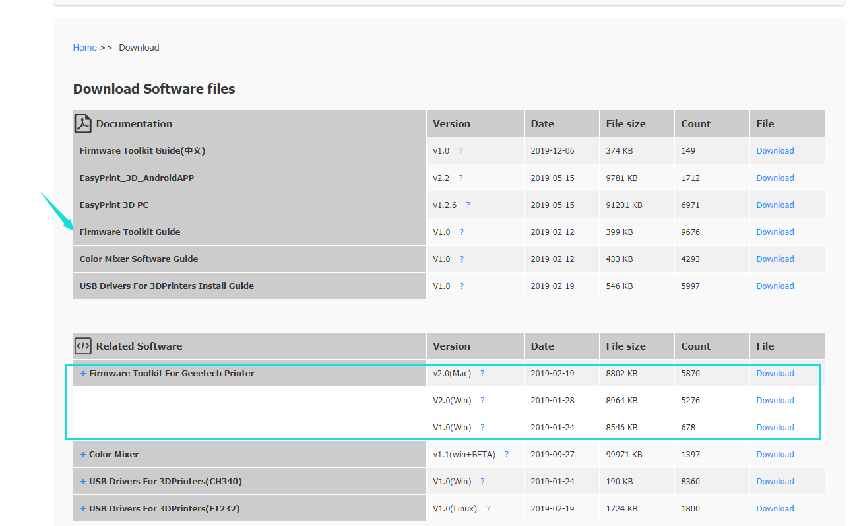
Task: Click the Documentation table header label
Action: tap(134, 124)
